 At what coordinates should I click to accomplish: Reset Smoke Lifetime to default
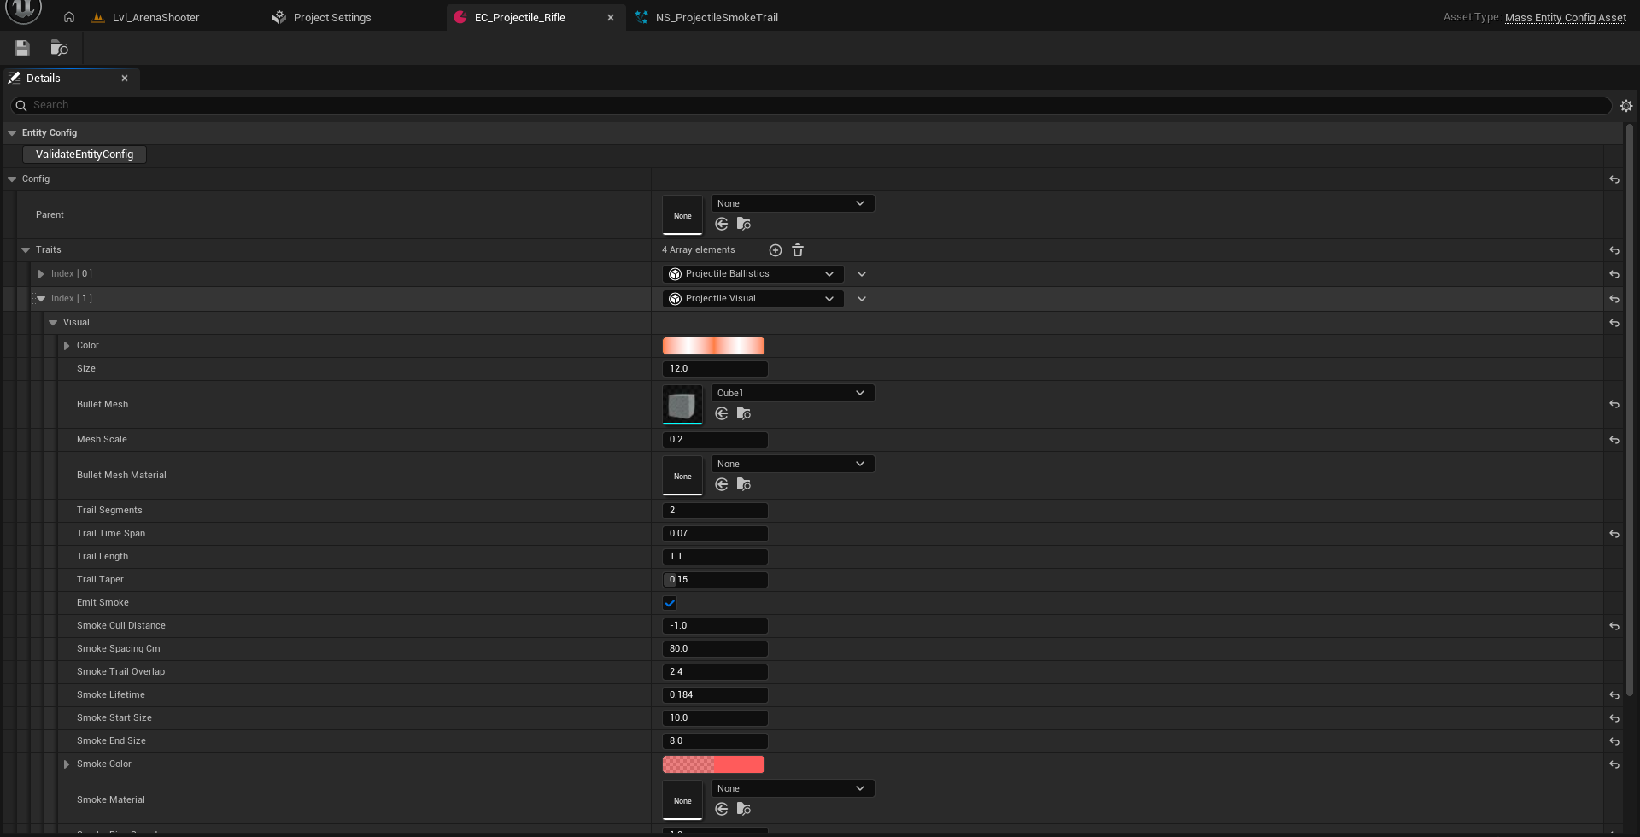tap(1614, 695)
